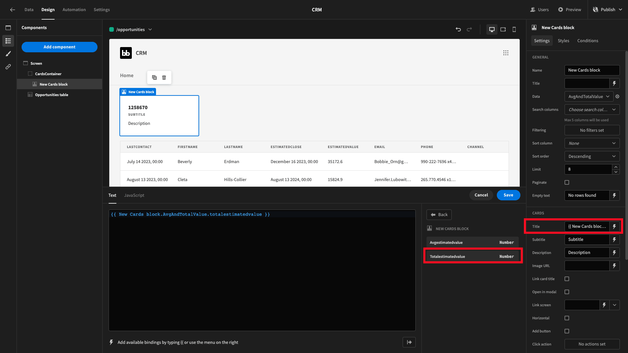Toggle the Link card title checkbox

[567, 279]
